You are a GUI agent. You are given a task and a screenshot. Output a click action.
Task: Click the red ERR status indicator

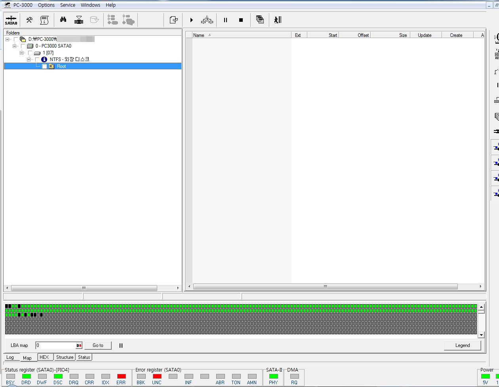[x=121, y=376]
